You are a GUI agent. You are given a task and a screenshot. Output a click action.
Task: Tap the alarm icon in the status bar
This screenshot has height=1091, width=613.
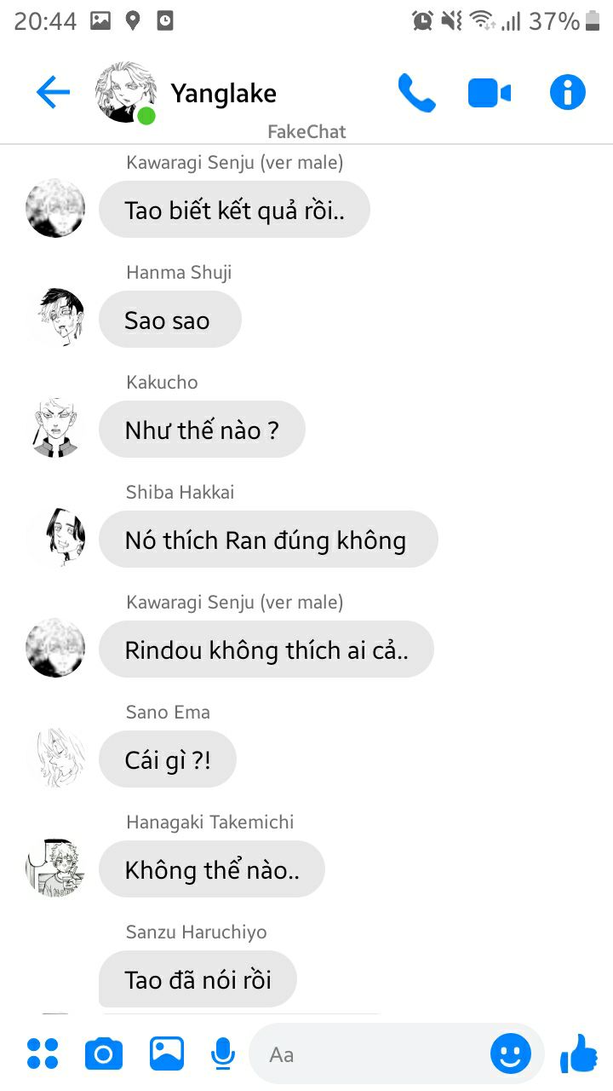422,20
